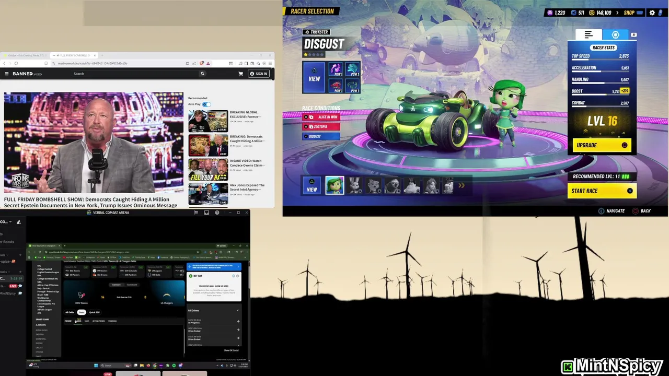Viewport: 669px width, 376px height.
Task: Click the 1,220 purple currency icon
Action: tap(550, 13)
